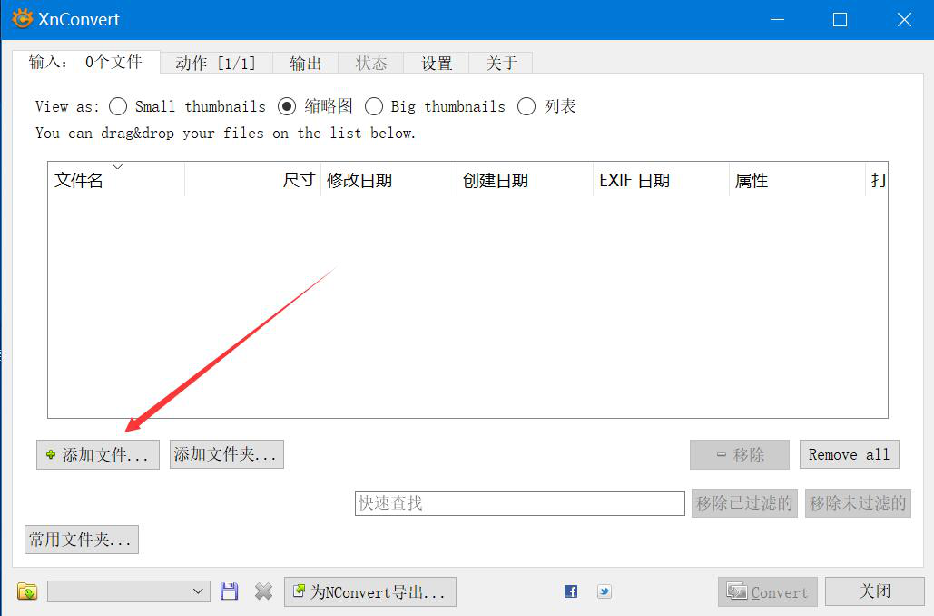Open the 状态 tab

pos(371,63)
